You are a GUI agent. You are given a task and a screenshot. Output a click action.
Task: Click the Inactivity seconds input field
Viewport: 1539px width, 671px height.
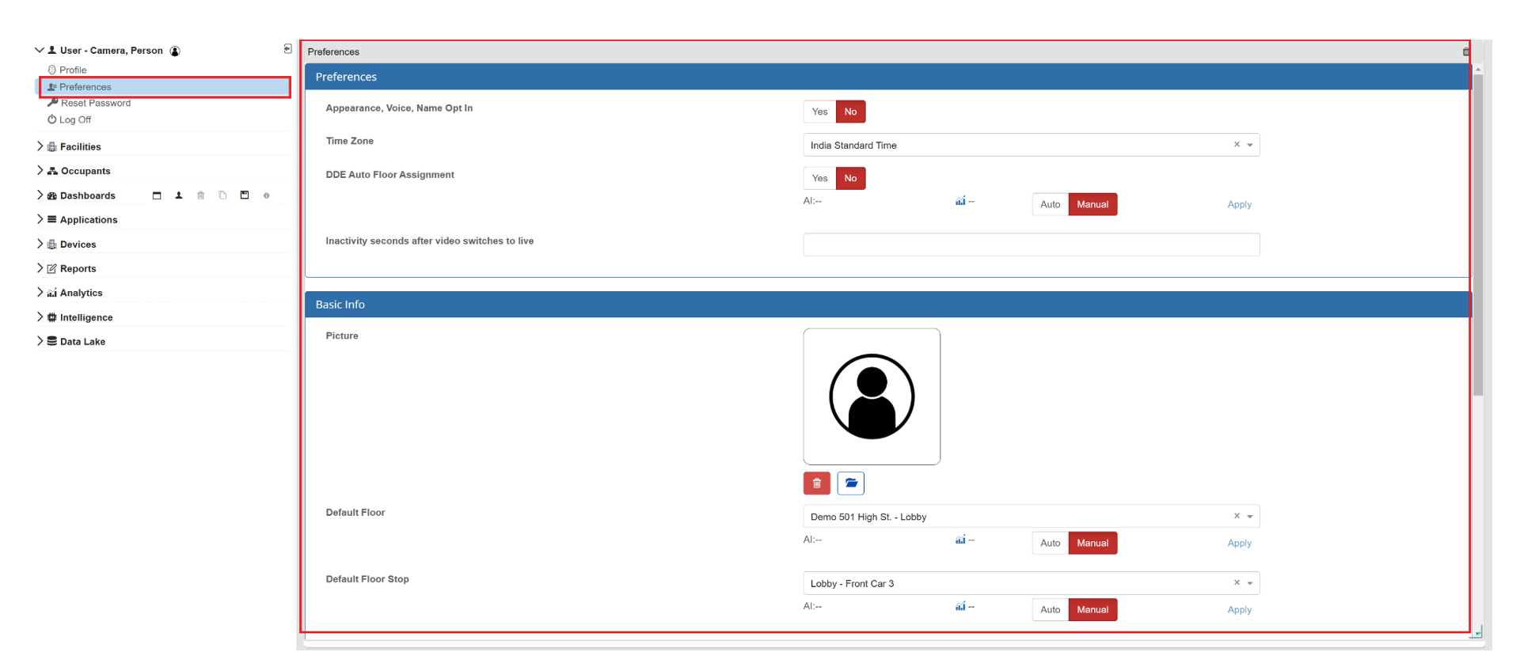click(x=1031, y=245)
